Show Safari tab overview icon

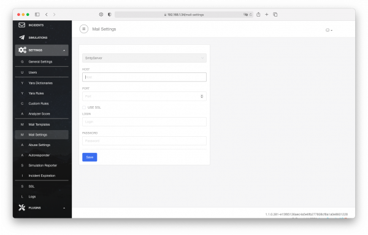(275, 15)
